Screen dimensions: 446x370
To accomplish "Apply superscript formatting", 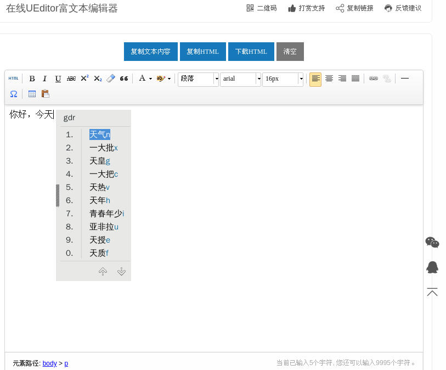I will [84, 79].
